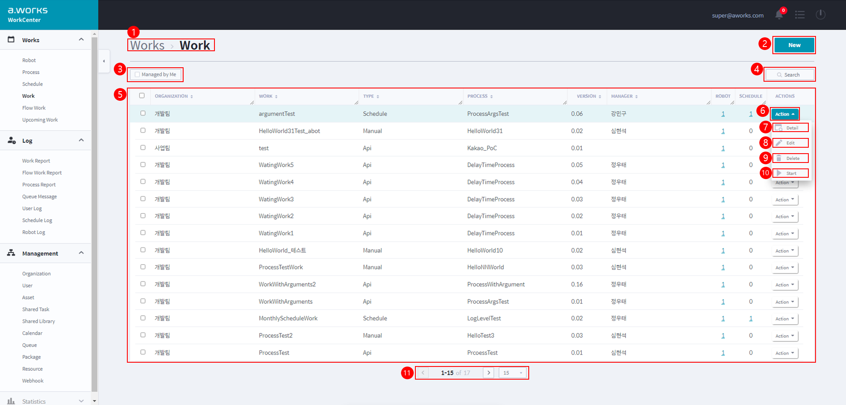Click sidebar scrollbar down arrow

[94, 401]
